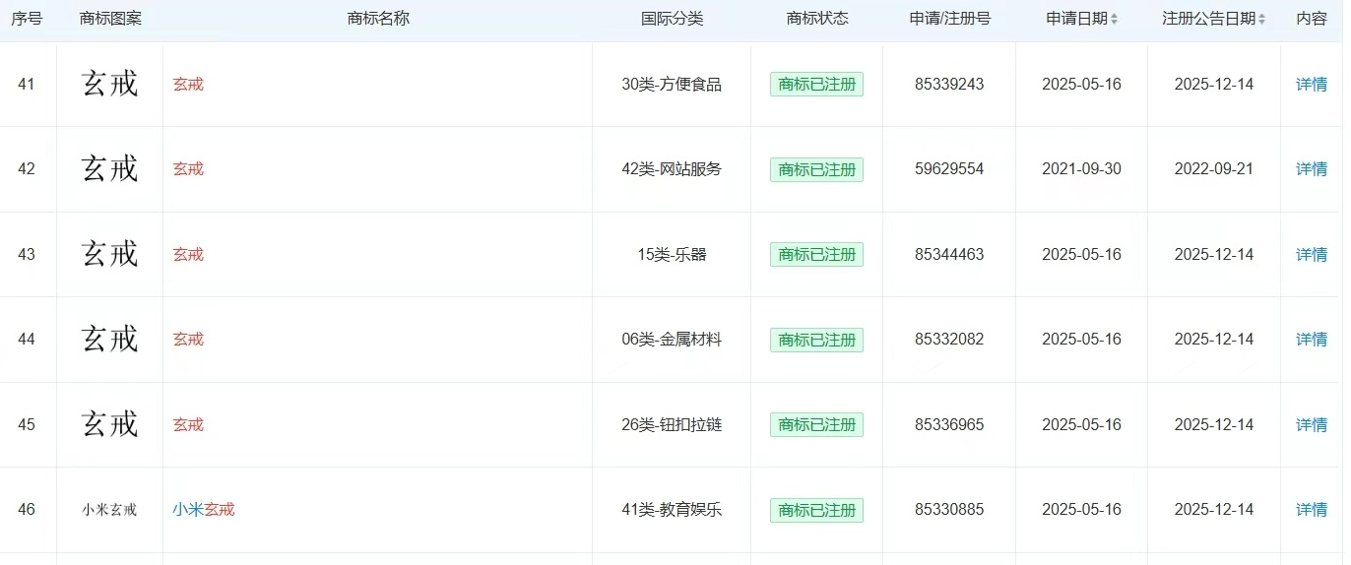This screenshot has width=1351, height=565.
Task: Click the 商标名称 column header
Action: point(378,19)
